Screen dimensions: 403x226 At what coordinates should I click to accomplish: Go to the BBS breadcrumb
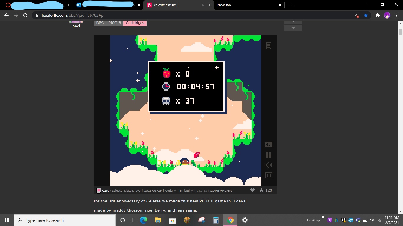[x=100, y=23]
